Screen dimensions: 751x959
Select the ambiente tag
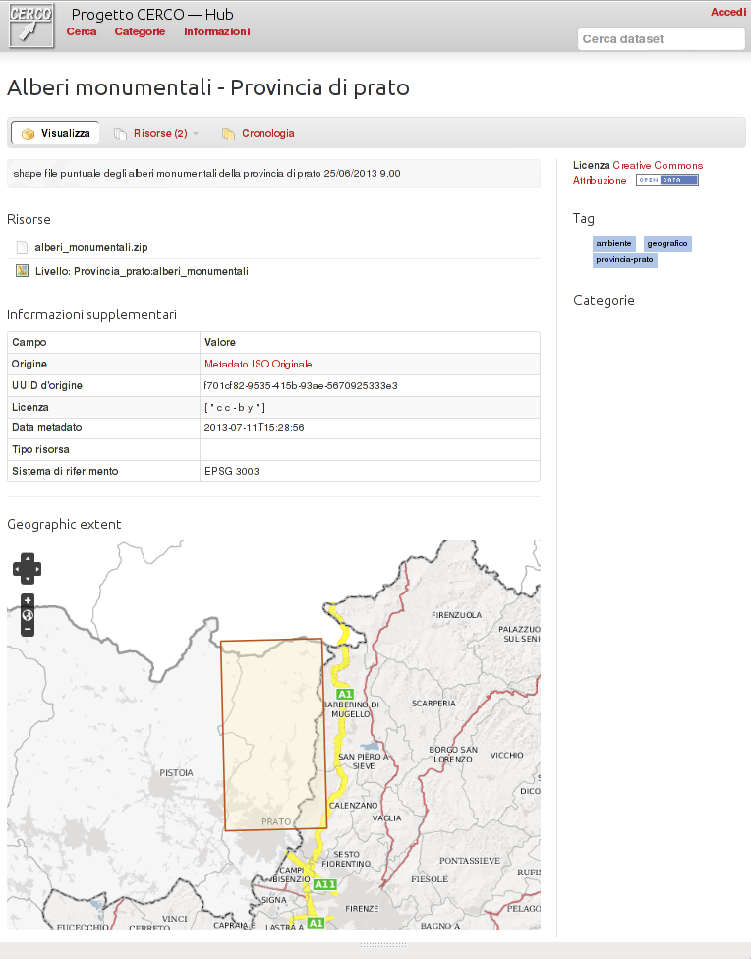(614, 244)
